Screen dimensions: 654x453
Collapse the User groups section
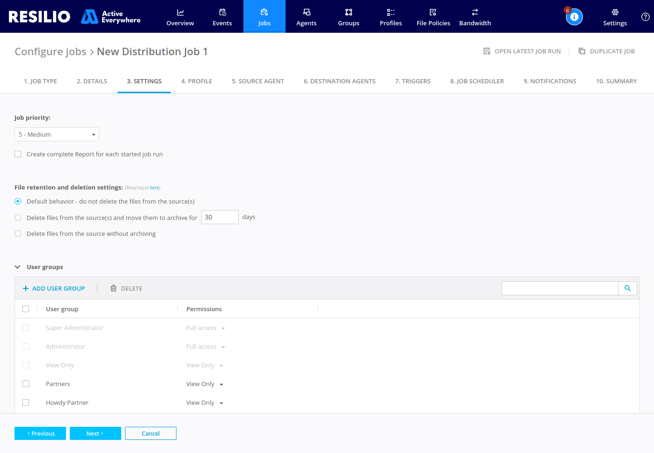[17, 267]
